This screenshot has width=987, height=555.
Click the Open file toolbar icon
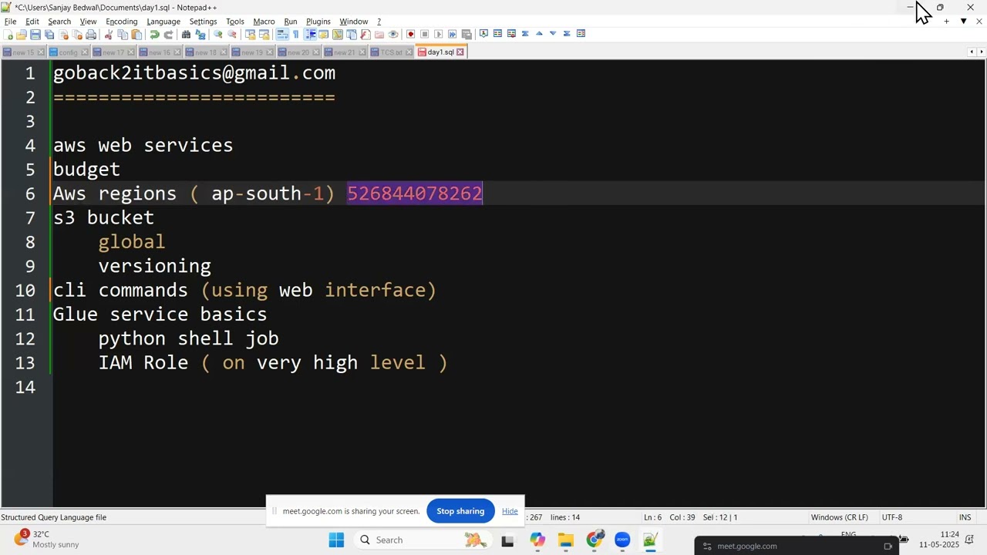tap(22, 35)
